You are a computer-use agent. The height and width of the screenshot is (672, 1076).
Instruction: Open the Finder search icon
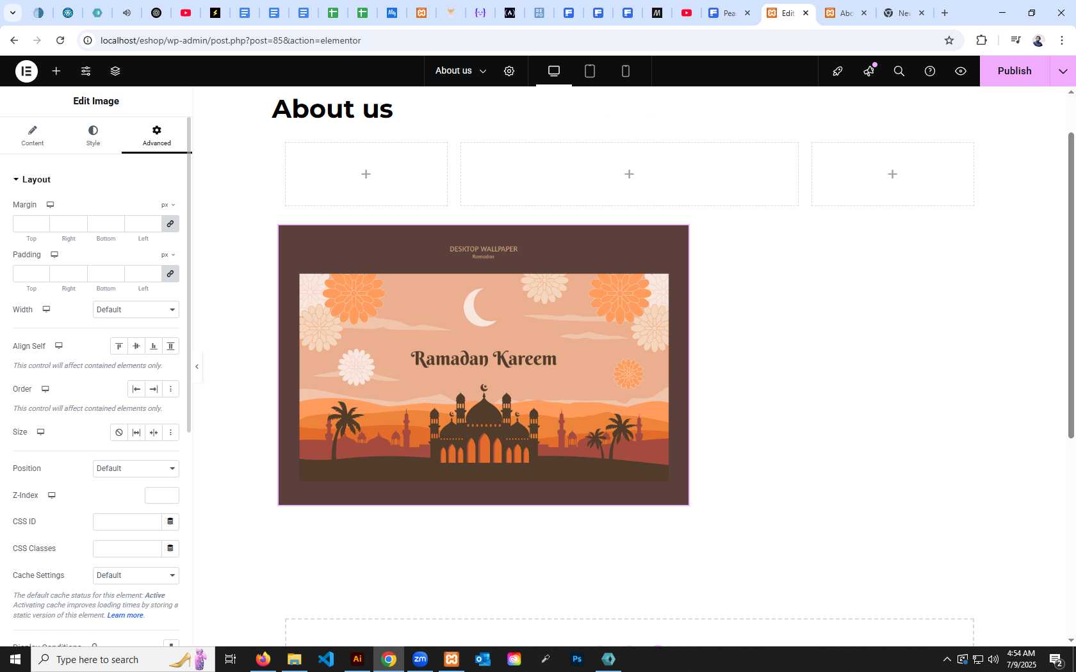(x=899, y=71)
